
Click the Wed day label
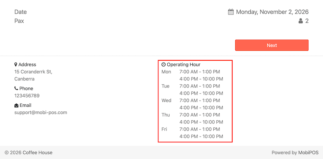(x=167, y=101)
